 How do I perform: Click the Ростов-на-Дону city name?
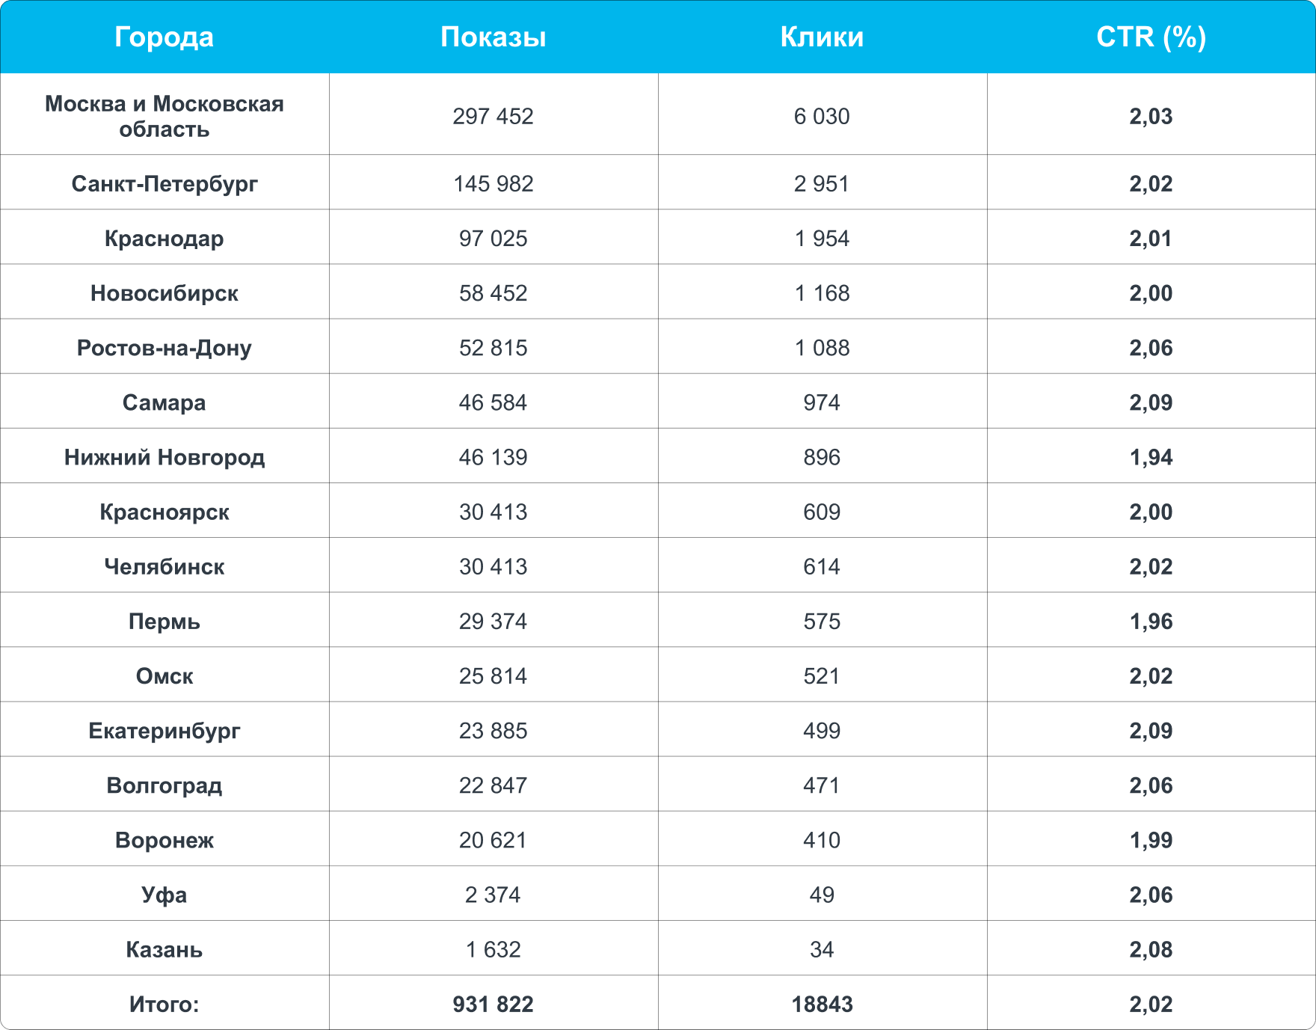(x=164, y=347)
